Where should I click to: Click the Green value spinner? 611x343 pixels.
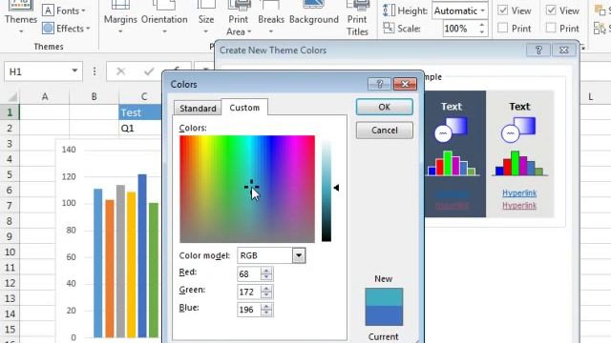(266, 293)
